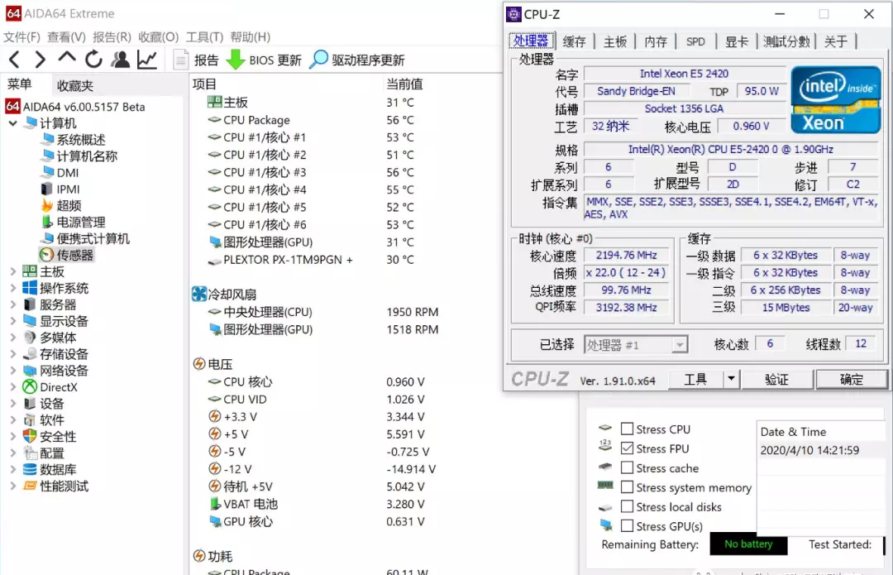Expand the 操作系统 tree node
Screen dimensions: 893x575
pyautogui.click(x=12, y=289)
